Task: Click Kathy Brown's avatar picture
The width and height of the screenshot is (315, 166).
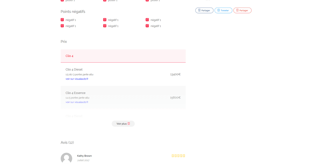Action: (x=66, y=158)
